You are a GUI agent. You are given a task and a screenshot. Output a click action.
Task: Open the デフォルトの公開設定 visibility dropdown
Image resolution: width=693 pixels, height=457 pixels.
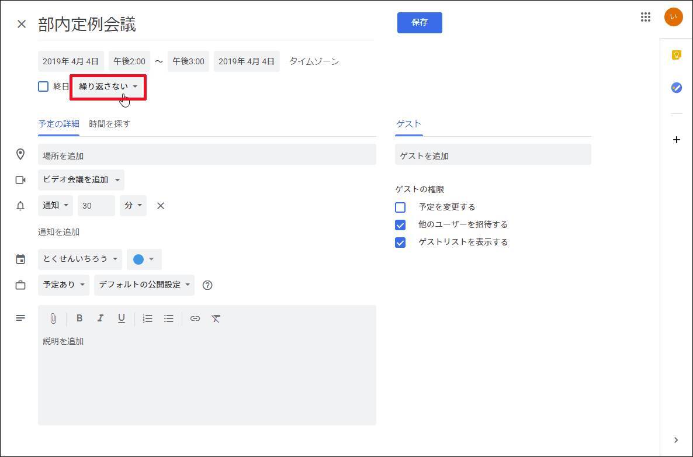tap(144, 285)
